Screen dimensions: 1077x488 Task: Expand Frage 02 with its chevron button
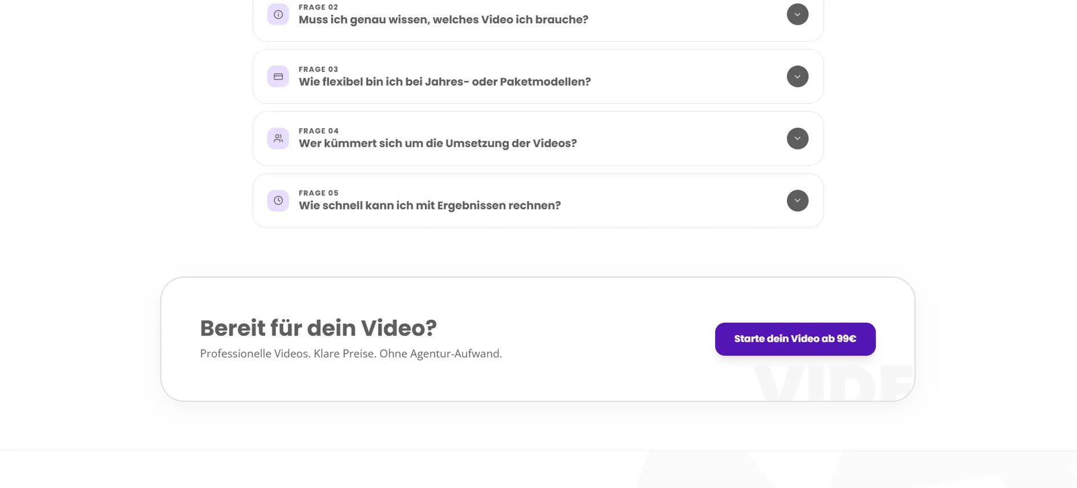pos(797,14)
